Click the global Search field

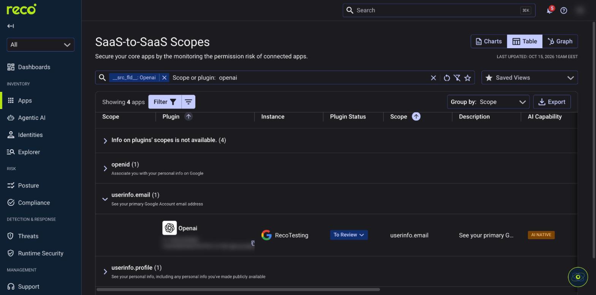439,11
